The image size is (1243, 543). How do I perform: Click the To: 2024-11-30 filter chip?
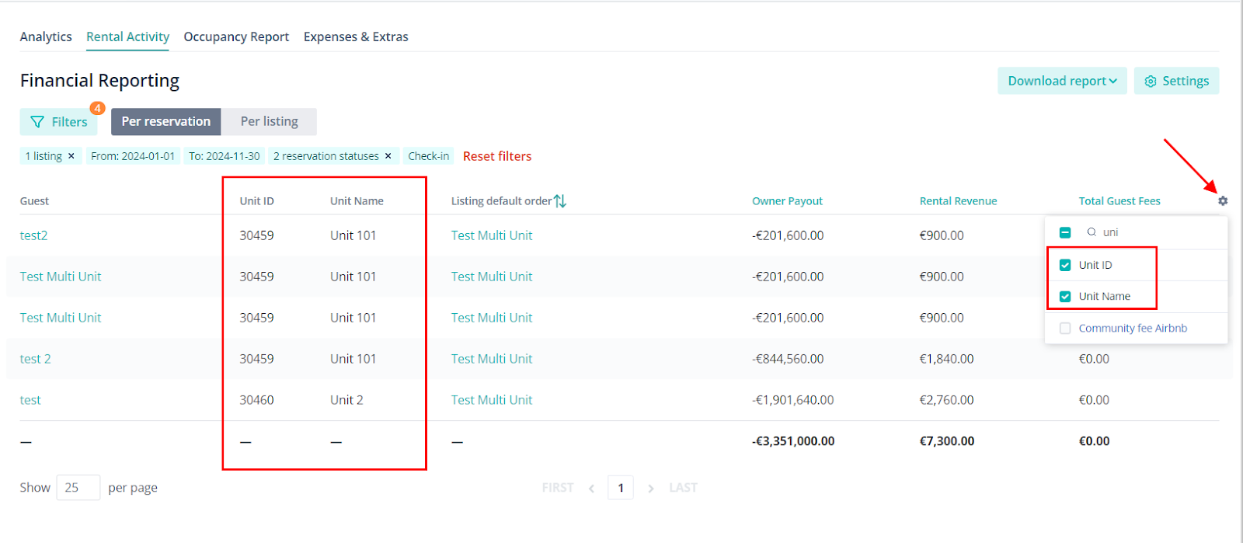pyautogui.click(x=225, y=156)
